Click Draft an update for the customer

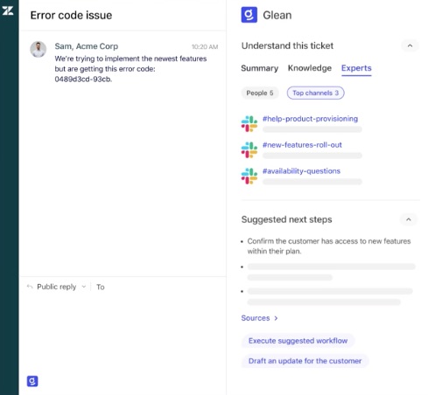tap(305, 361)
